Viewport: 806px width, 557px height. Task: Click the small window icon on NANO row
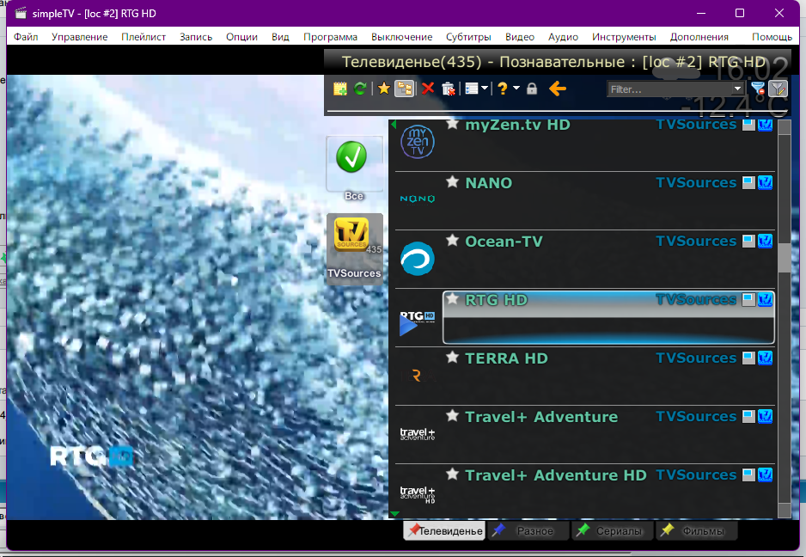(748, 182)
